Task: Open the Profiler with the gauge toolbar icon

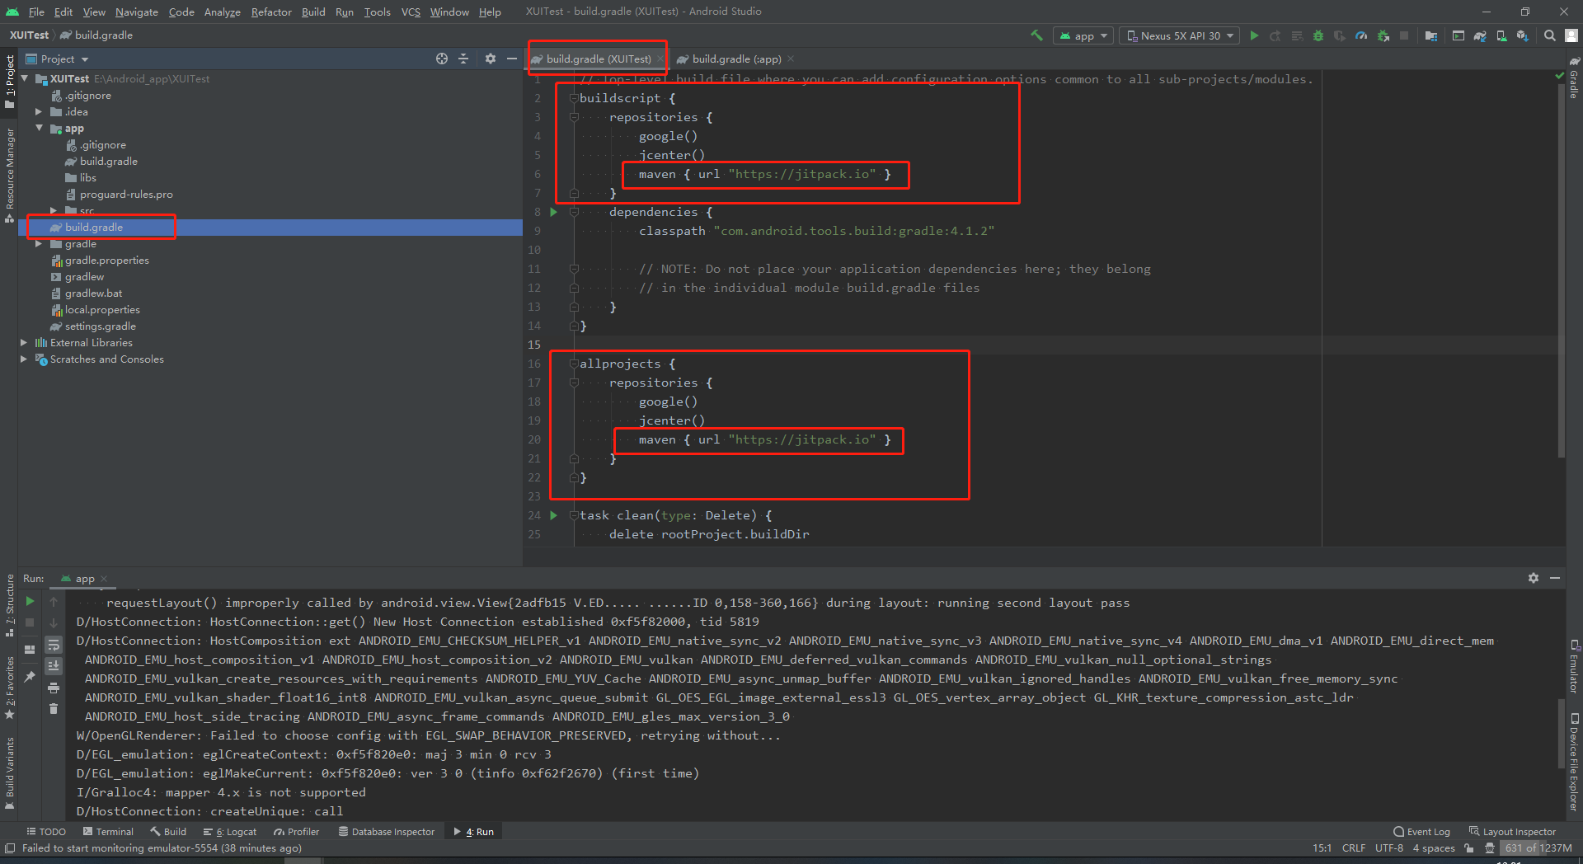Action: click(x=1361, y=35)
